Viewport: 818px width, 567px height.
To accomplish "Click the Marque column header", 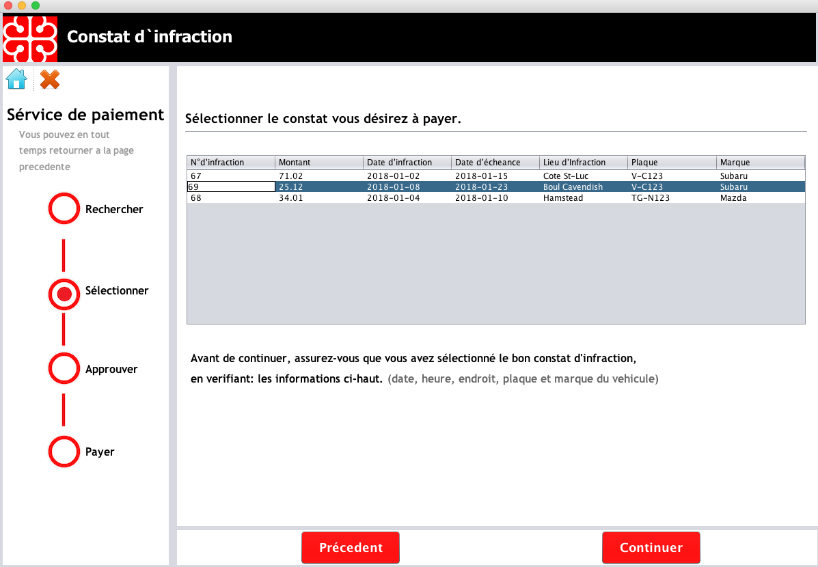I will tap(760, 163).
